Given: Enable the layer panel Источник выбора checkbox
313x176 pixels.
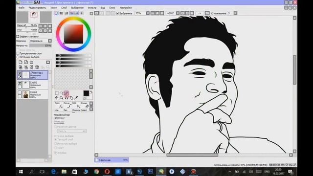Looking at the screenshot, I should 18,57.
